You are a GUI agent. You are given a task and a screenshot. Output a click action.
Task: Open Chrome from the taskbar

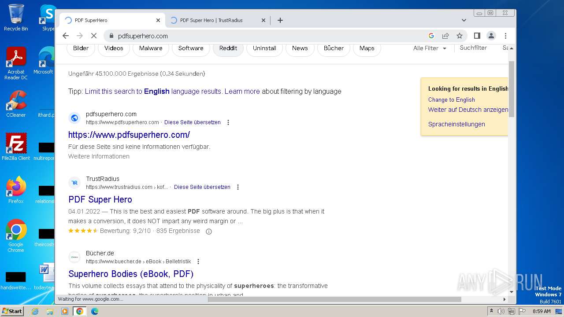click(80, 311)
